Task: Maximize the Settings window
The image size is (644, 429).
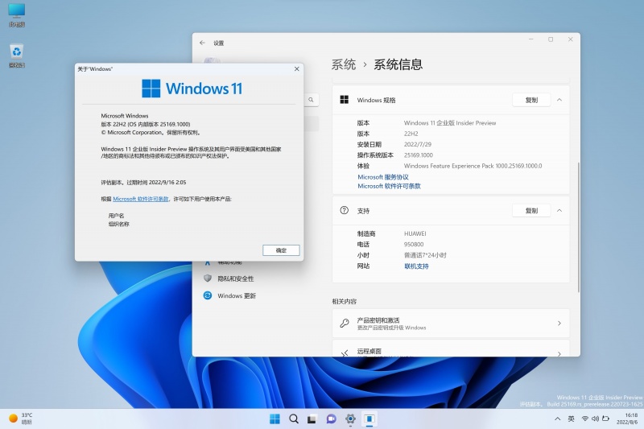Action: coord(551,39)
